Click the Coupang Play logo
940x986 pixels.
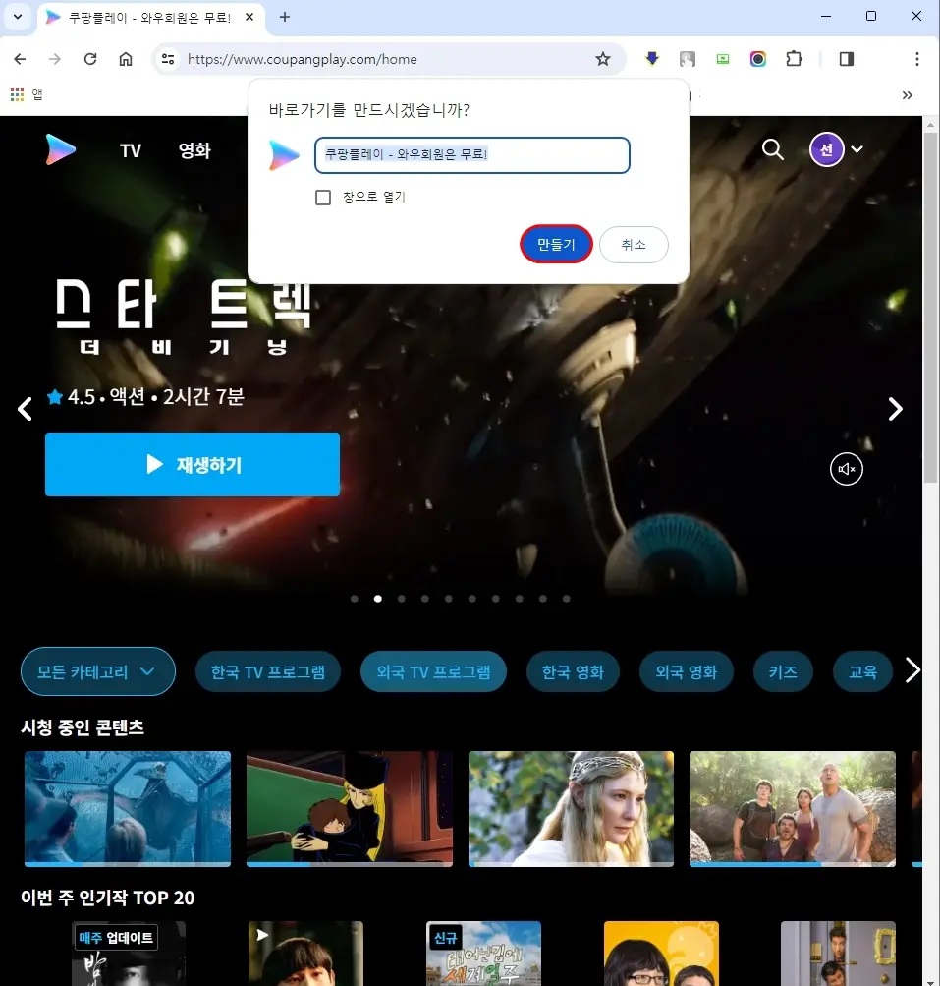[59, 149]
